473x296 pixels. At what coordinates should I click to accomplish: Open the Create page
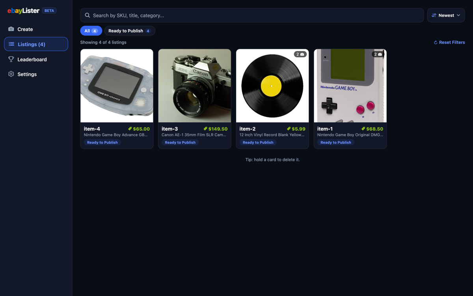click(36, 29)
